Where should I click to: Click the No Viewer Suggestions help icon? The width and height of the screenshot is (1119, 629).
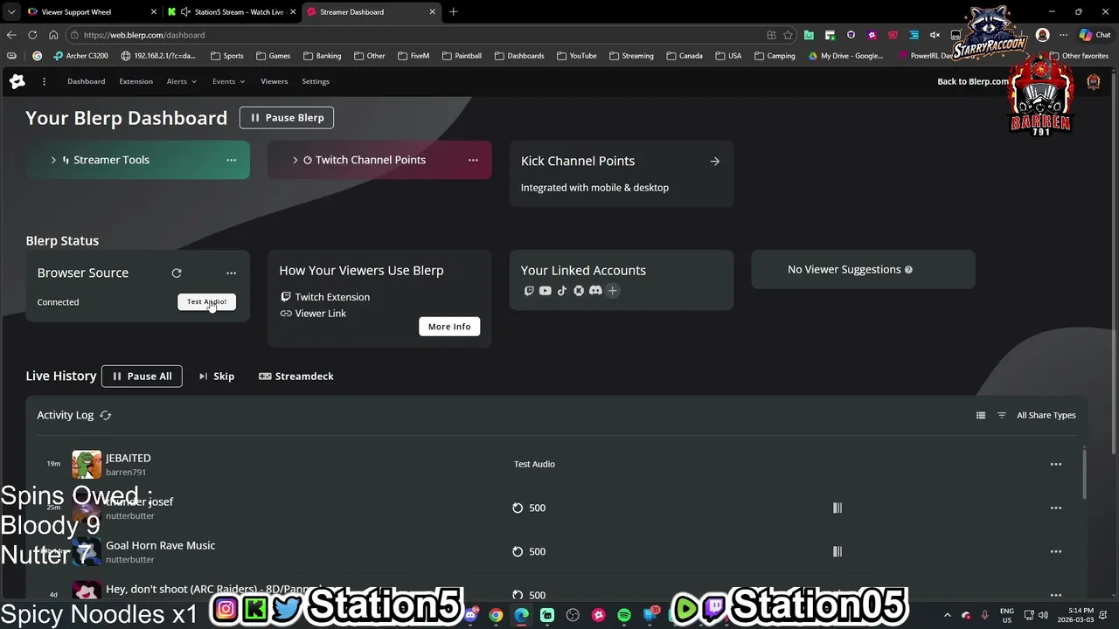click(x=908, y=269)
